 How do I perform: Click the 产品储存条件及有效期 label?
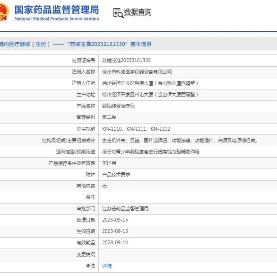pyautogui.click(x=72, y=163)
